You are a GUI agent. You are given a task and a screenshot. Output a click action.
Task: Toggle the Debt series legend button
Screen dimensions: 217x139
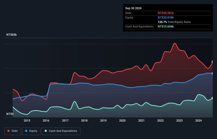(13, 131)
